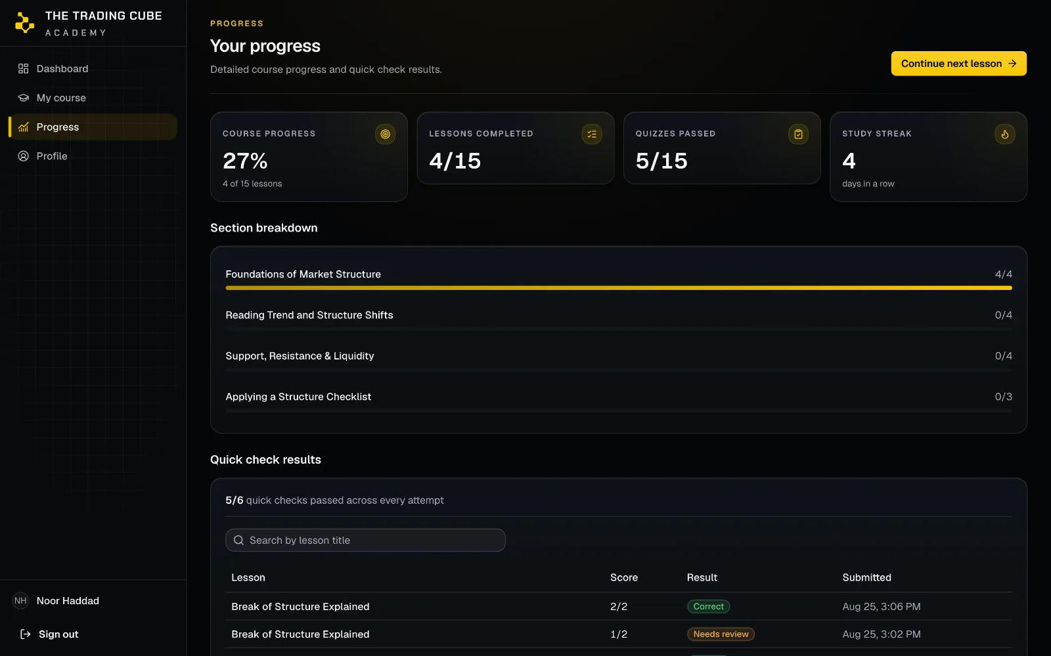Click Break of Structure Explained with Correct result
Screen dimensions: 1051x656
click(x=300, y=607)
